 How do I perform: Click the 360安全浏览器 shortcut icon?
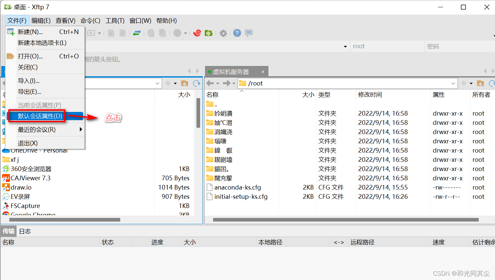pos(6,169)
